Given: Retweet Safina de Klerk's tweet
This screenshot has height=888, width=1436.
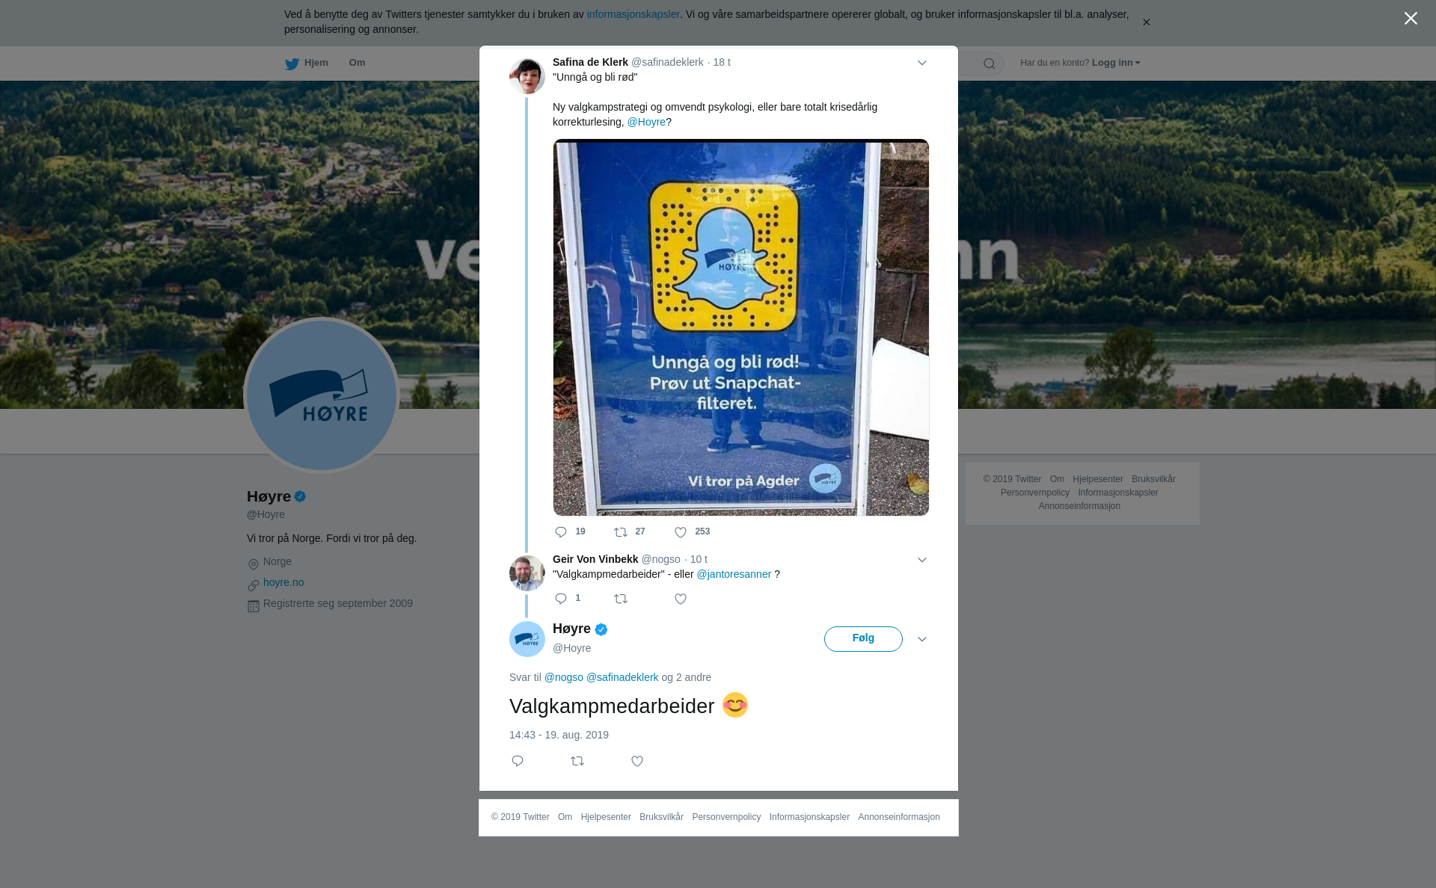Looking at the screenshot, I should [621, 532].
